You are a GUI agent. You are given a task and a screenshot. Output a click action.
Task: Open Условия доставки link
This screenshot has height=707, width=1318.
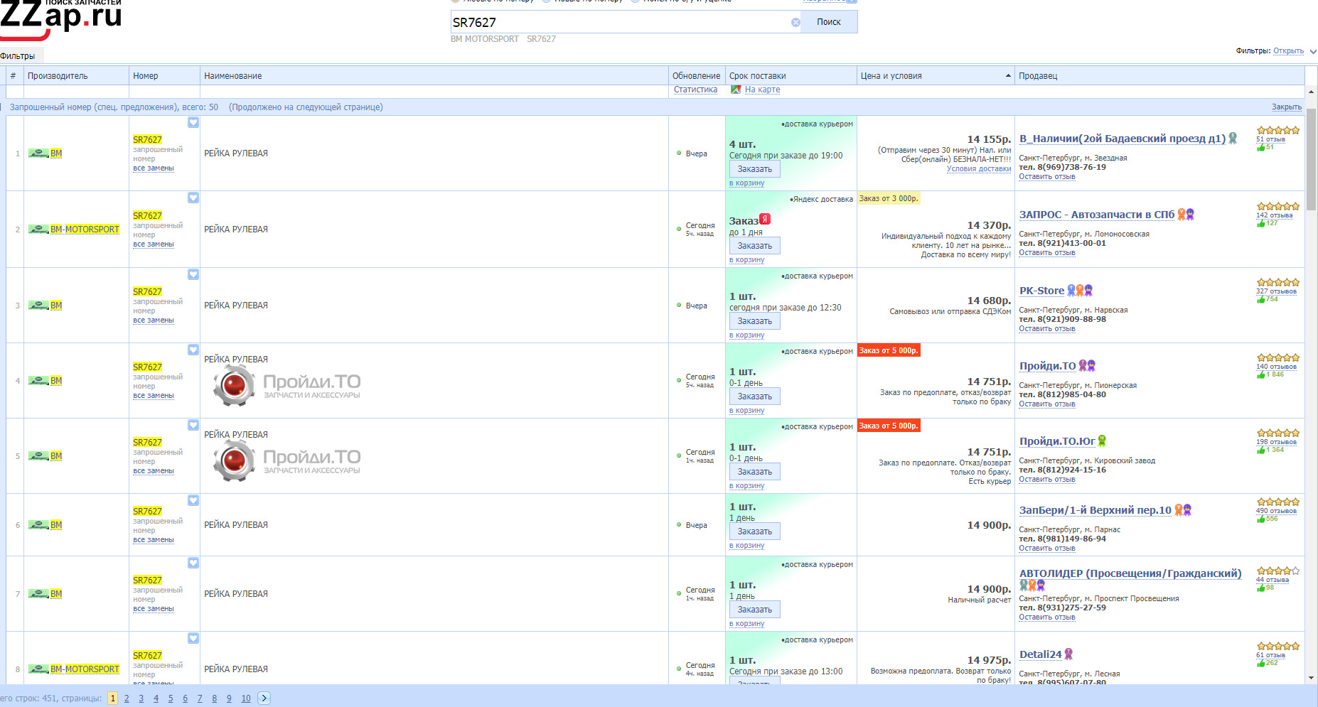point(978,169)
